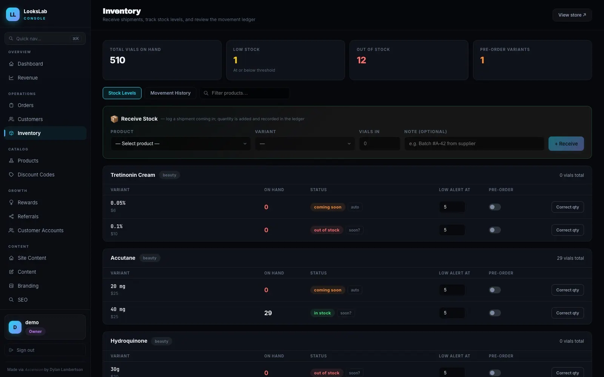Click Correct qty for Accutane 20 mg
Image resolution: width=604 pixels, height=377 pixels.
pyautogui.click(x=567, y=290)
